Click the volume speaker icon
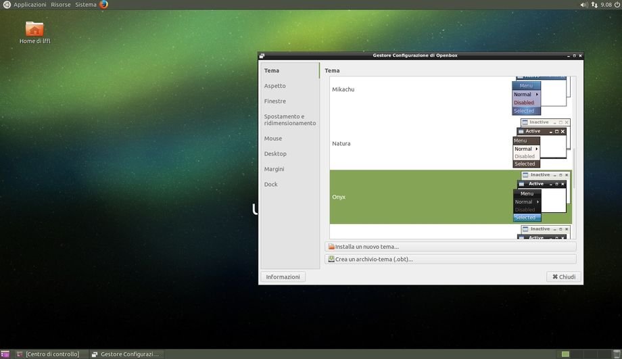 (584, 5)
